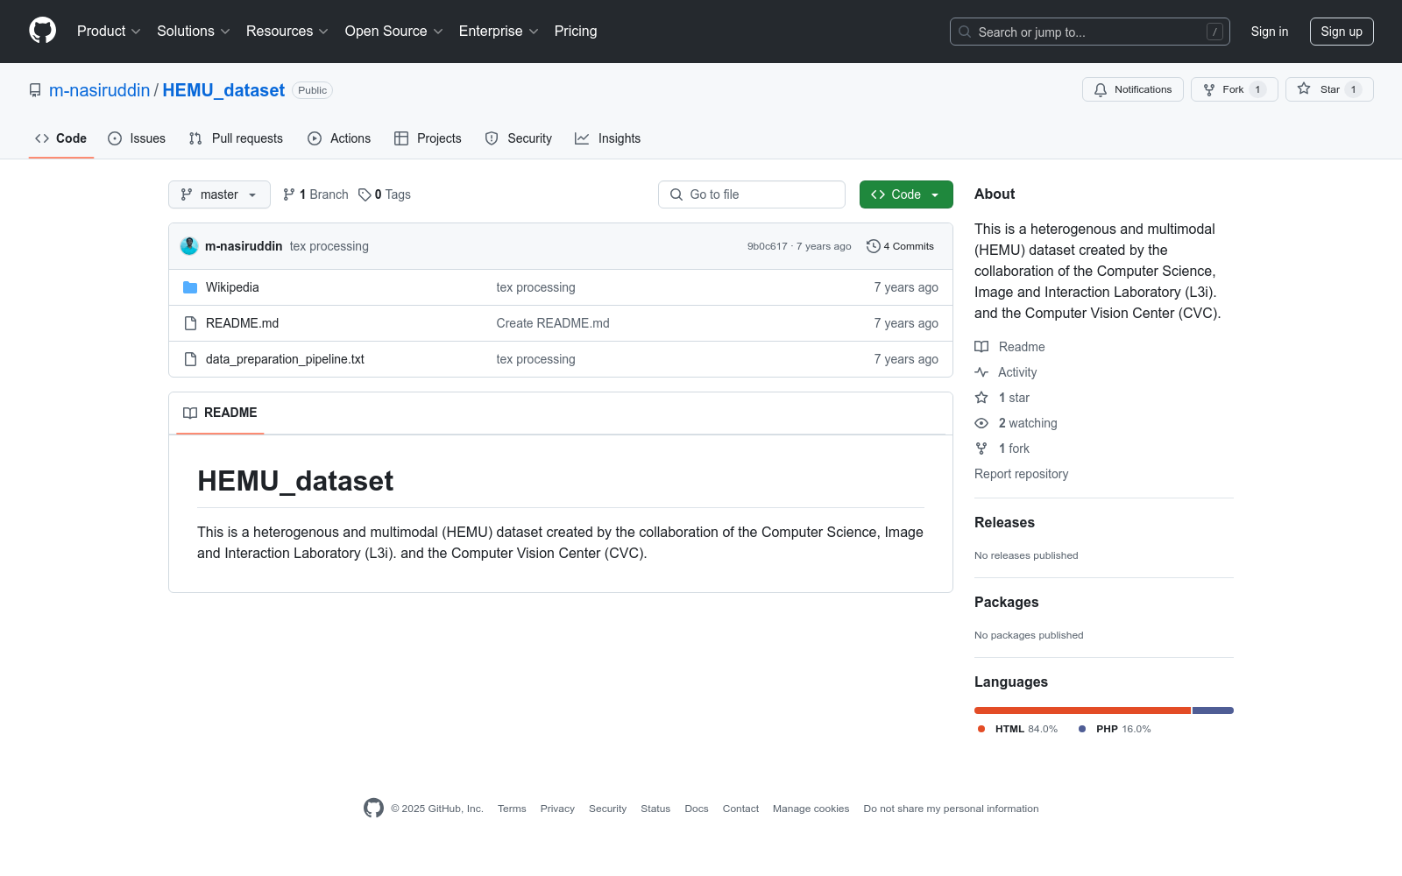
Task: Click the slash shortcut icon in the search box
Action: [1214, 32]
